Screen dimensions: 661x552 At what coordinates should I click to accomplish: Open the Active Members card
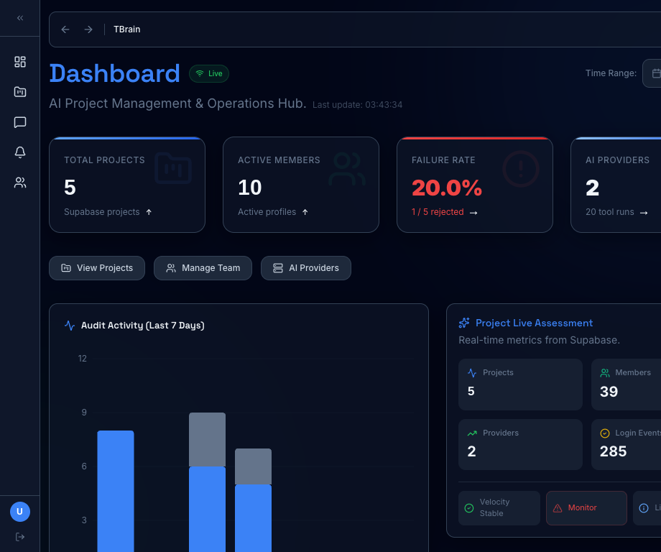coord(301,185)
